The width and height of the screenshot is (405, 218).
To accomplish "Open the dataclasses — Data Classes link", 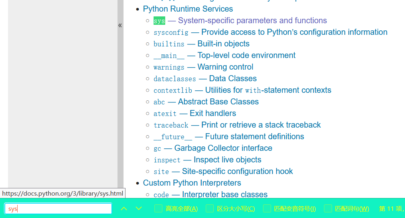I will tap(205, 78).
